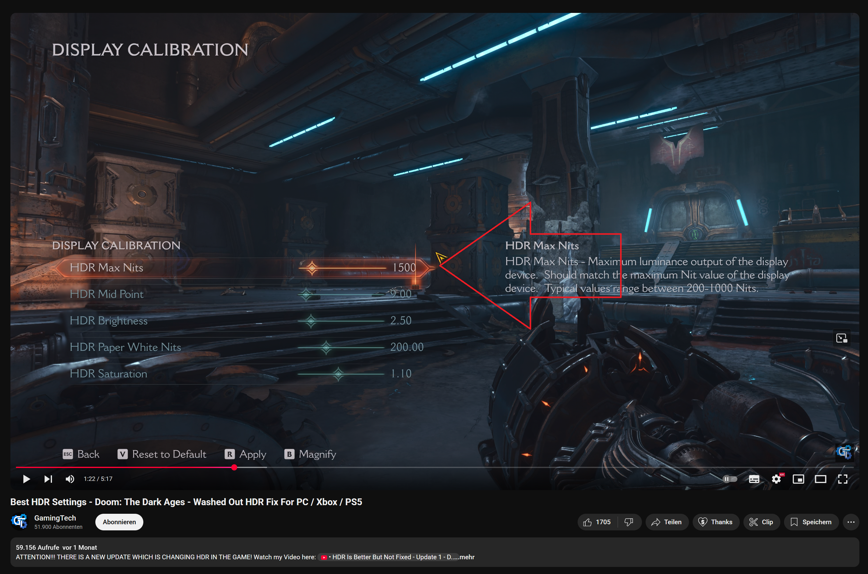Click the Abonnieren button

(119, 522)
